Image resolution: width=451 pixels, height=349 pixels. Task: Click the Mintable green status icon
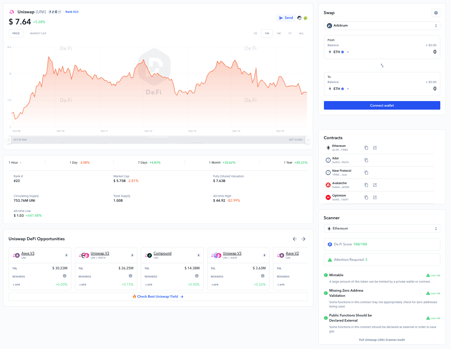click(x=326, y=275)
